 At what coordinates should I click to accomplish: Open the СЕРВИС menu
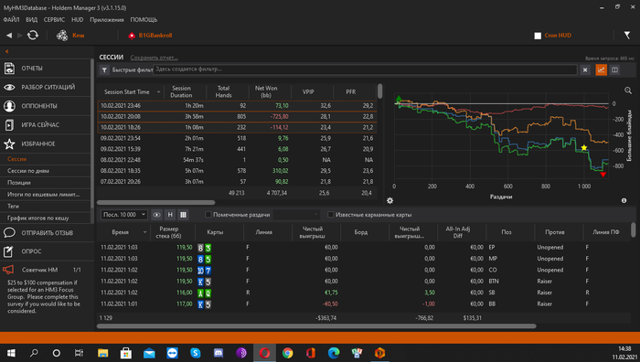coord(54,19)
